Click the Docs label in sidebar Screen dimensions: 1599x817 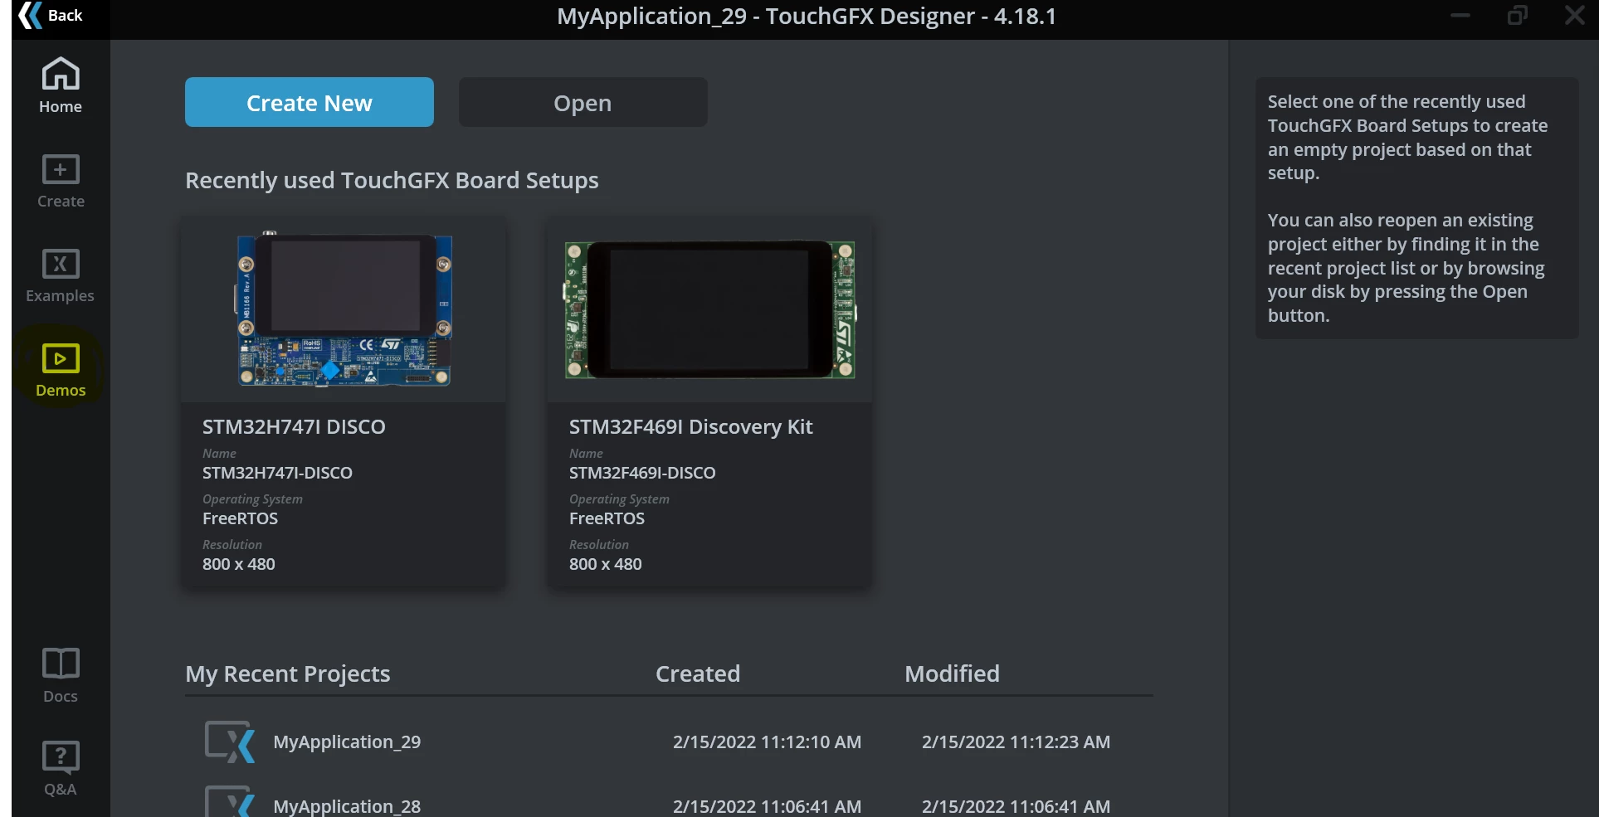pyautogui.click(x=61, y=697)
